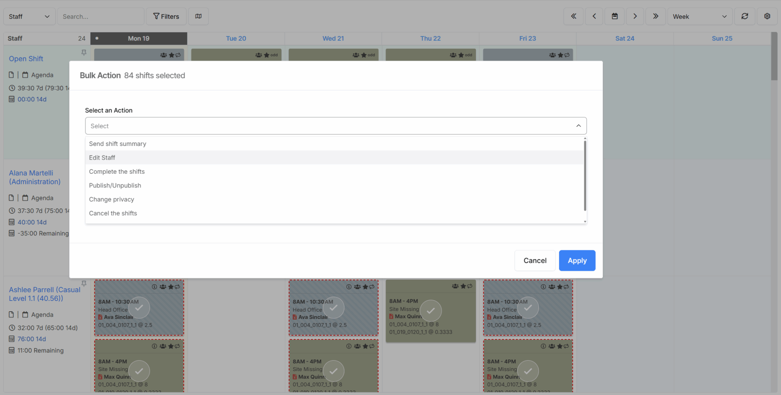Jump back with double left chevron
Image resolution: width=781 pixels, height=395 pixels.
[x=574, y=16]
